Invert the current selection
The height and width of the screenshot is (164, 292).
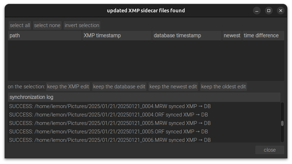click(82, 25)
